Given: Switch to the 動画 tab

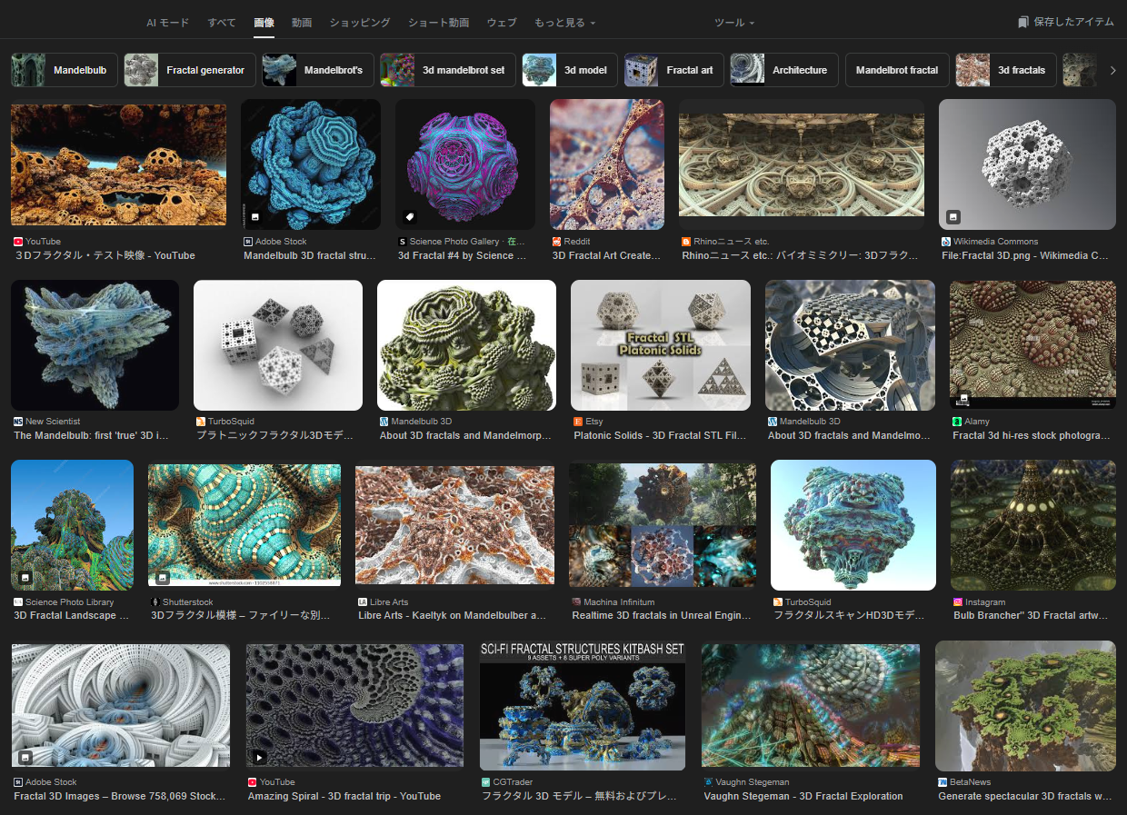Looking at the screenshot, I should [x=302, y=23].
